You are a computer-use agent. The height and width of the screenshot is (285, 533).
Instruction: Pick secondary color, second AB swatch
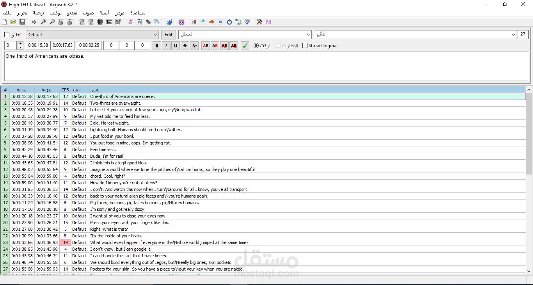tap(215, 46)
